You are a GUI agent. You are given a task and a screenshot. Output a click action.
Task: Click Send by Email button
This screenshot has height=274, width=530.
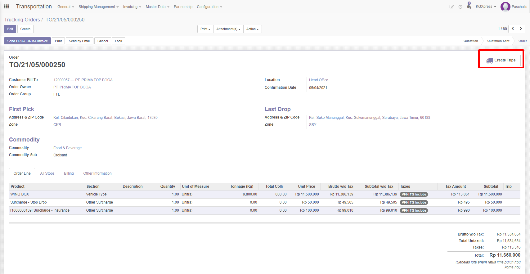click(x=80, y=41)
